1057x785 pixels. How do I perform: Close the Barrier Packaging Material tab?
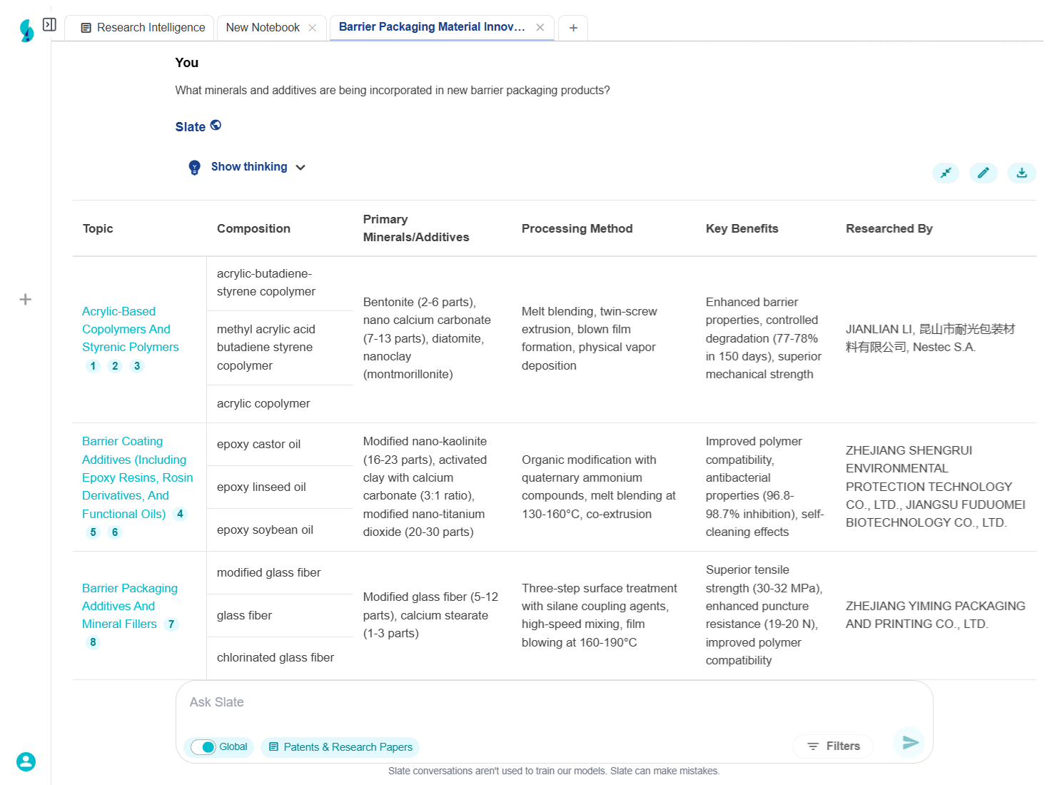pos(540,28)
